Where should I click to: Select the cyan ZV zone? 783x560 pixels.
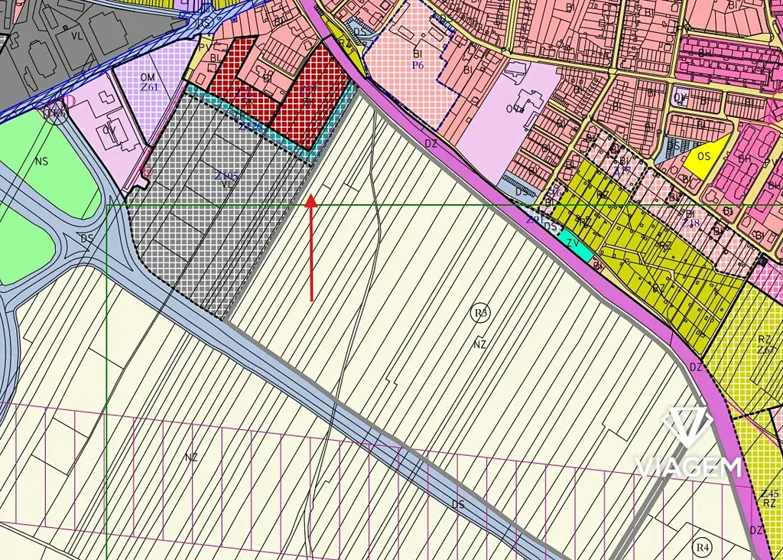(573, 244)
